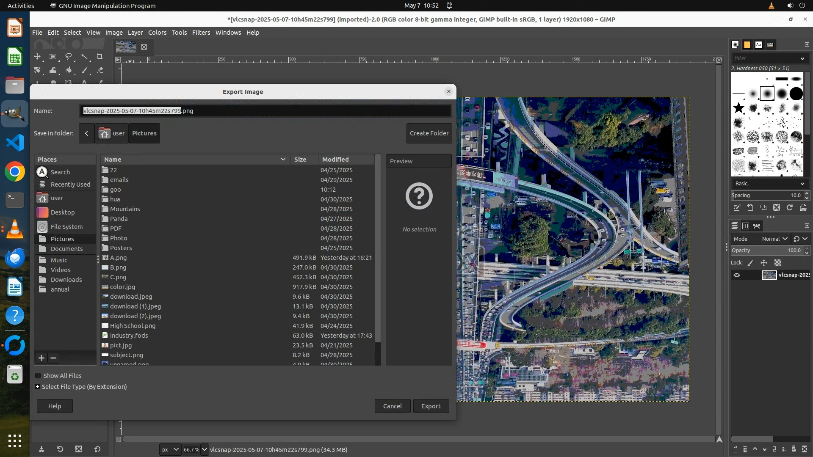
Task: Select the Bucket Fill tool
Action: (x=69, y=70)
